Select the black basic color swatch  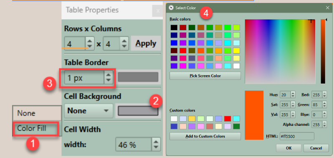[174, 28]
